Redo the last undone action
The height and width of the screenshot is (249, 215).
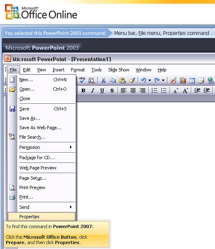(157, 80)
